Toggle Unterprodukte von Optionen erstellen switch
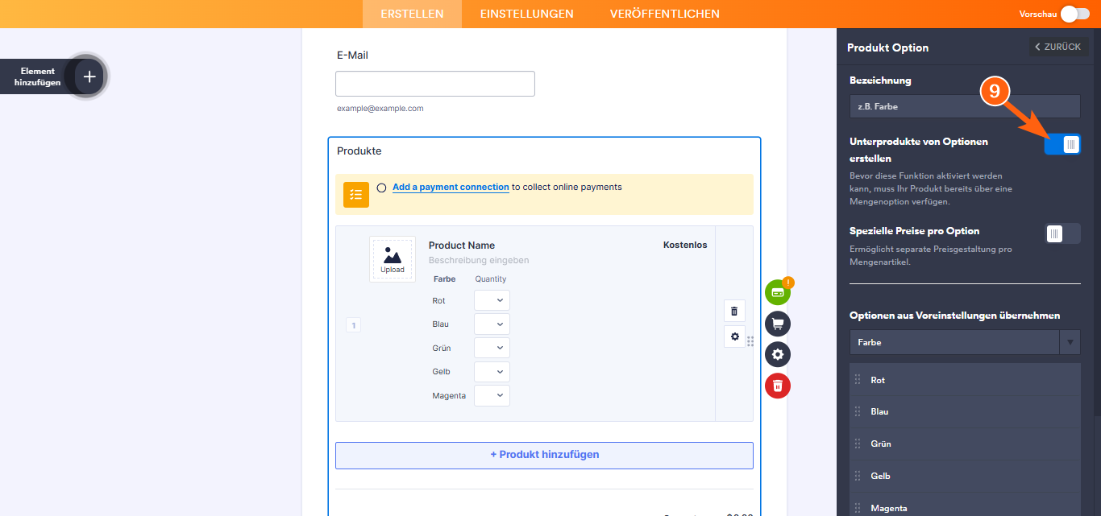This screenshot has width=1101, height=516. (x=1062, y=145)
